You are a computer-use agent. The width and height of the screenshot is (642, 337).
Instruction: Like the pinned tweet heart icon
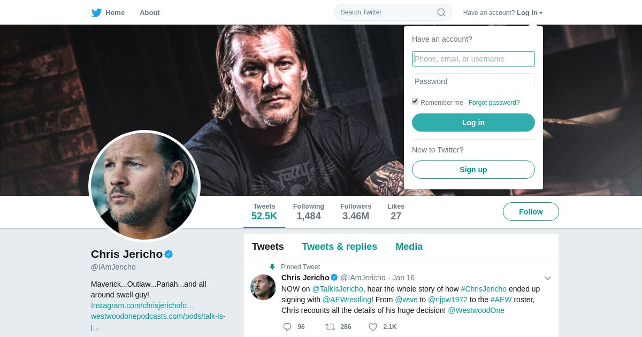(x=373, y=327)
